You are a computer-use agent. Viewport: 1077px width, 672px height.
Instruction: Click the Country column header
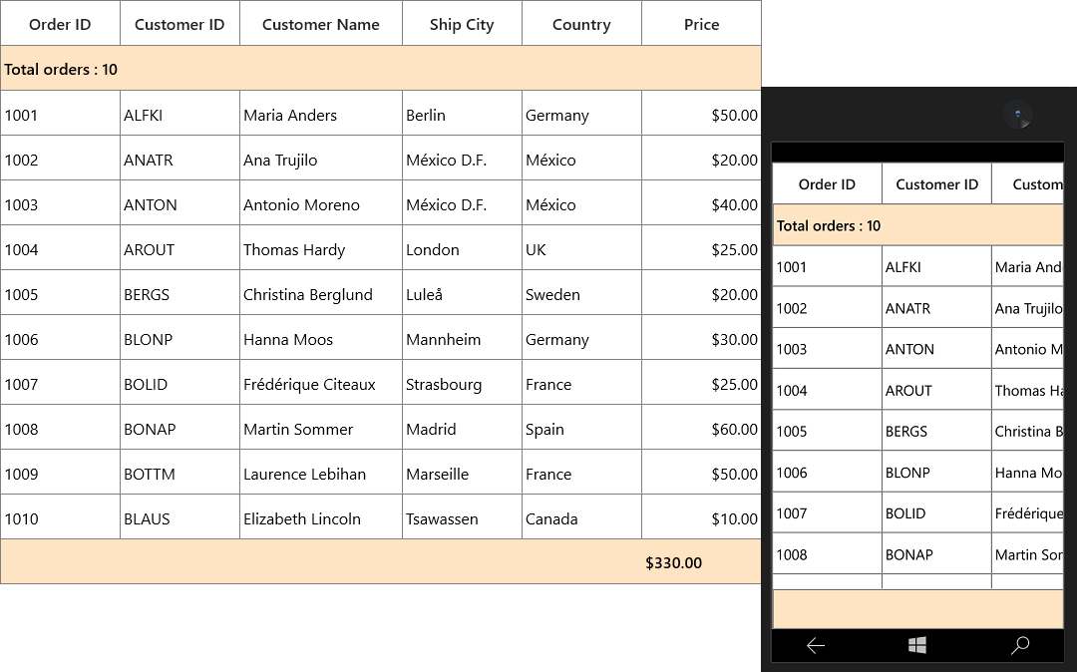[x=581, y=23]
